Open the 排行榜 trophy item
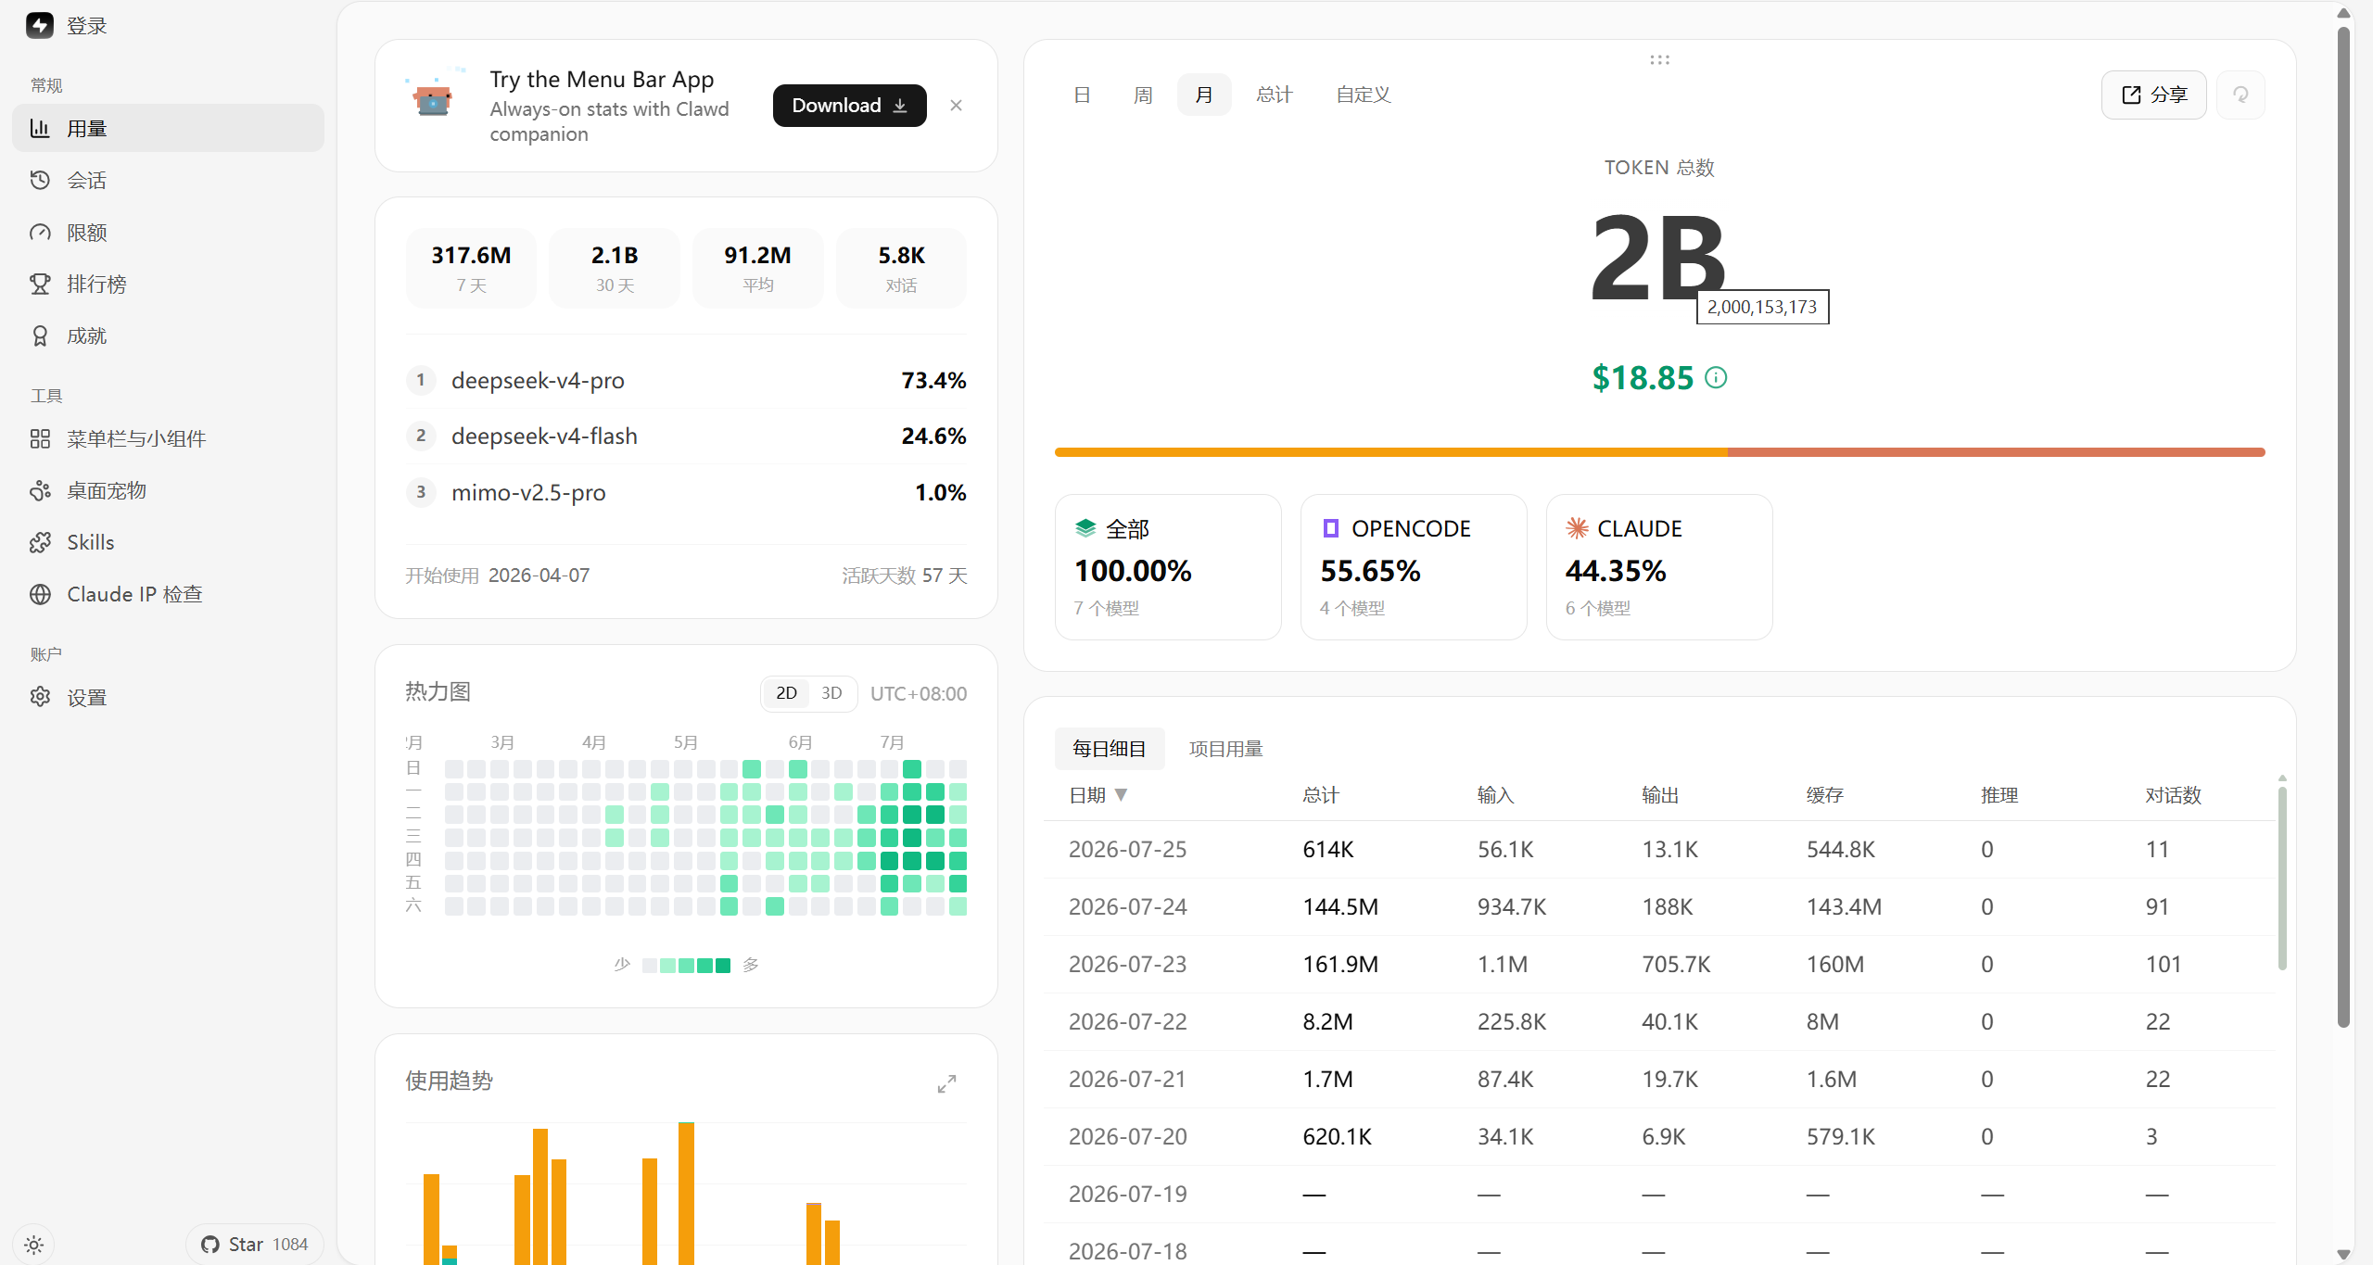The image size is (2373, 1265). click(168, 284)
